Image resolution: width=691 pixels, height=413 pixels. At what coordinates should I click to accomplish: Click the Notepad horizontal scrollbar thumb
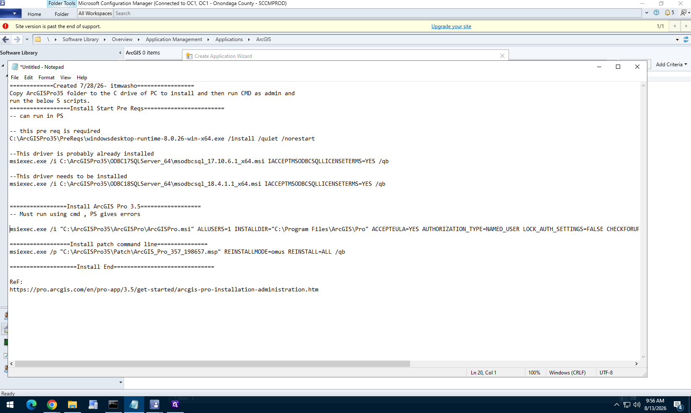click(212, 364)
